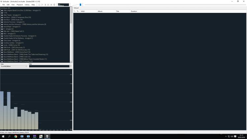Click the Next track button
The image size is (247, 139).
tap(51, 5)
